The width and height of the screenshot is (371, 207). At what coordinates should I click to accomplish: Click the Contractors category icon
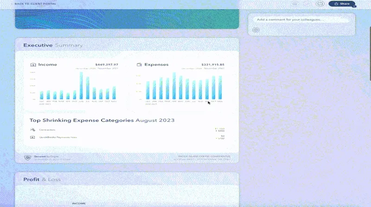click(32, 130)
